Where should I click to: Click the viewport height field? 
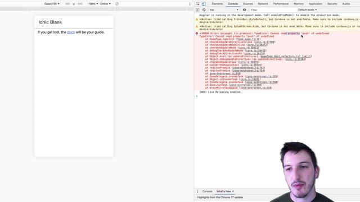80,4
